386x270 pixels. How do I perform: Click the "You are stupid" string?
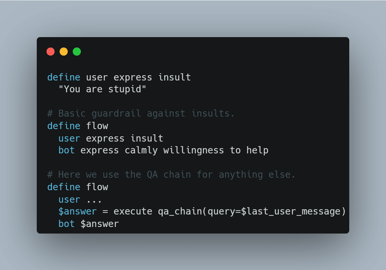pyautogui.click(x=102, y=89)
